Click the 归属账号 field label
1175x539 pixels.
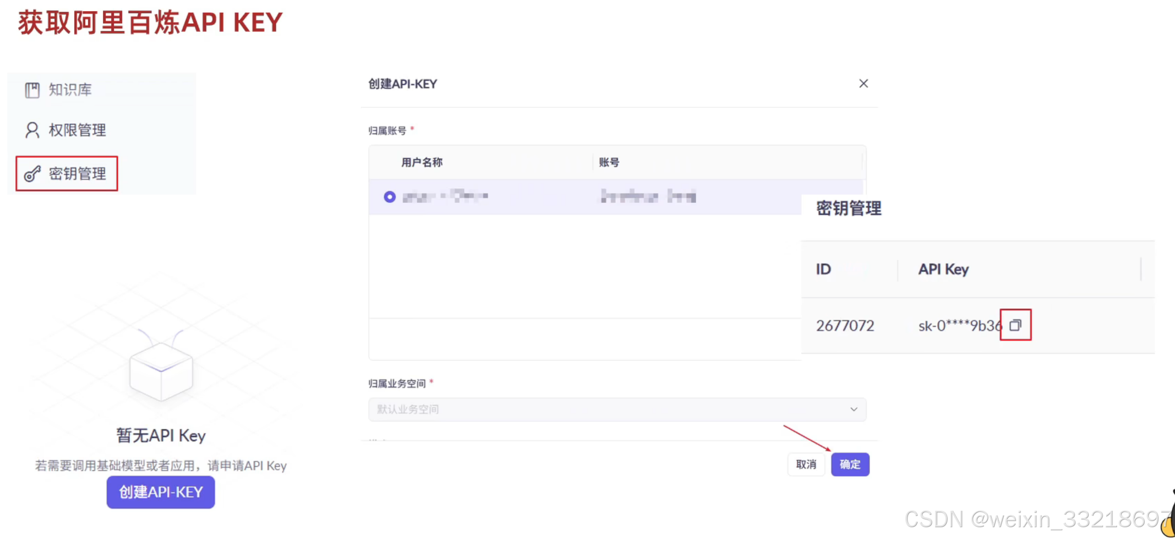387,130
